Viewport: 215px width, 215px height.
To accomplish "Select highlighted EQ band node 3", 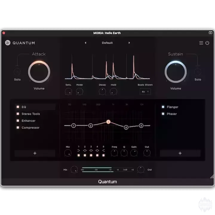I will [x=108, y=122].
